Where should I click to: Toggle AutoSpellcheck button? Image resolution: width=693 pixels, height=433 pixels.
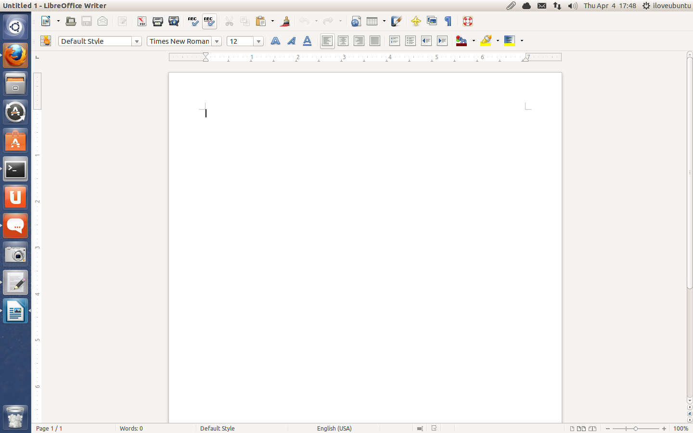coord(209,21)
